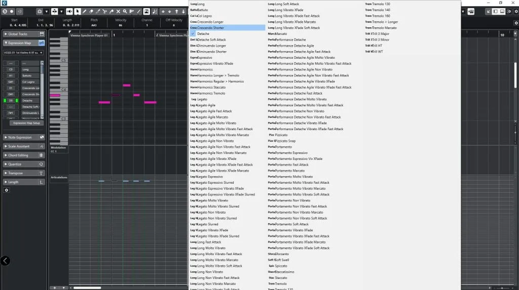Viewport: 519px width, 290px height.
Task: Select Legato Agile Marcato menu entry
Action: [228, 117]
